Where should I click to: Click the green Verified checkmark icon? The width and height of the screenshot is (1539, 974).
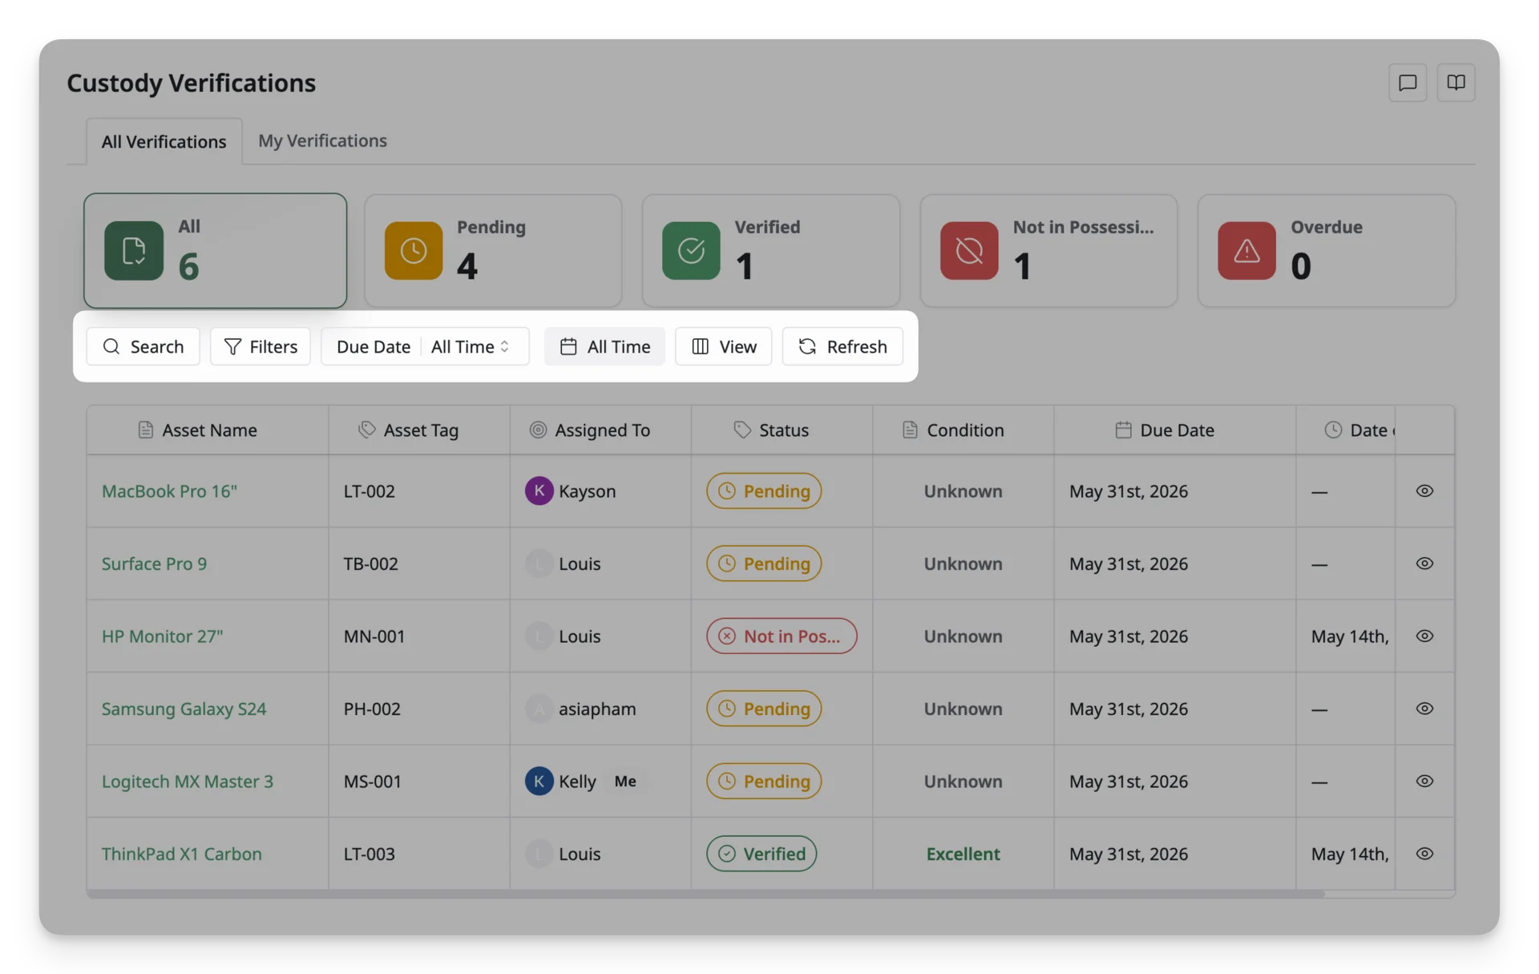coord(691,251)
